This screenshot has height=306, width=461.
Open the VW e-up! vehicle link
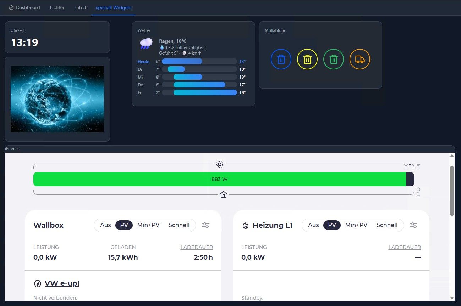(x=62, y=283)
